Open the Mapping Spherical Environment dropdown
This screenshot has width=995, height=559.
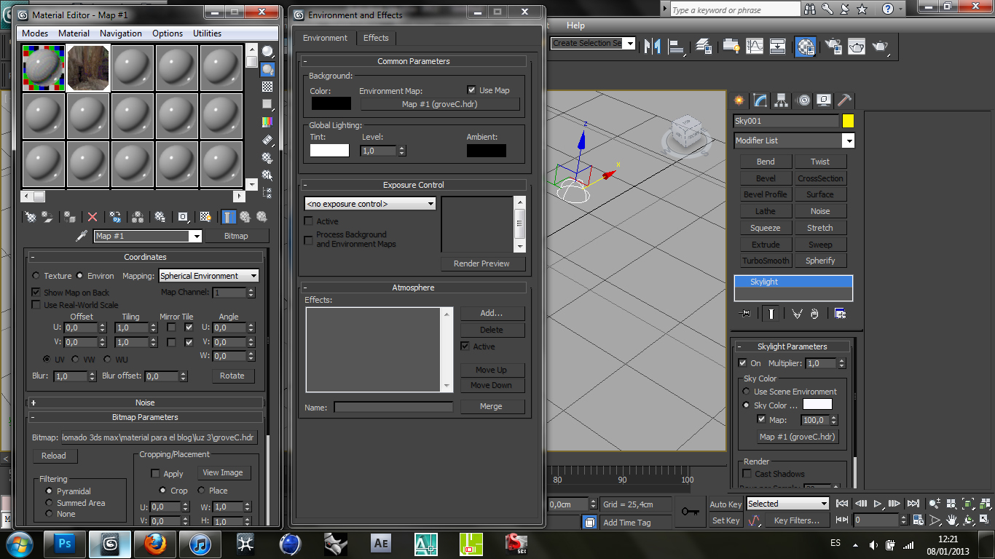pos(208,276)
